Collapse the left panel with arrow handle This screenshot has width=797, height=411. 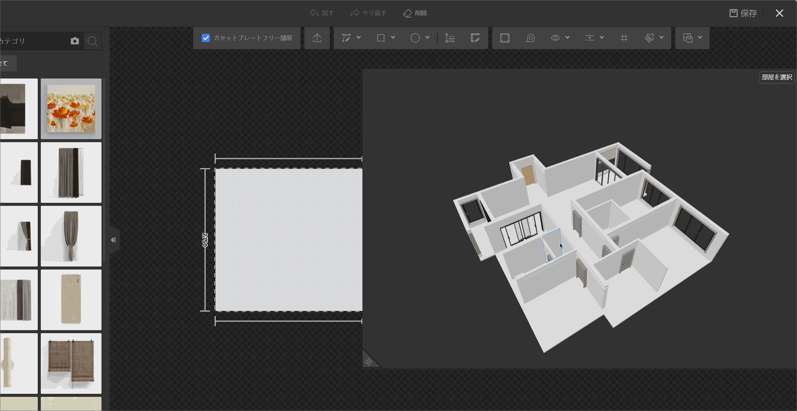[x=114, y=240]
